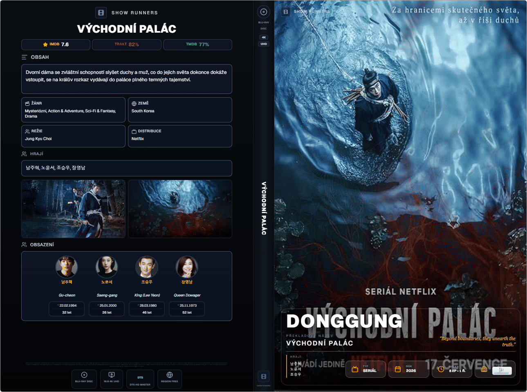Select the TRAKT 82% rating box

pos(127,45)
